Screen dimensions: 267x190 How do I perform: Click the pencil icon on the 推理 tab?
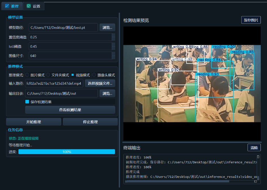[x=8, y=6]
